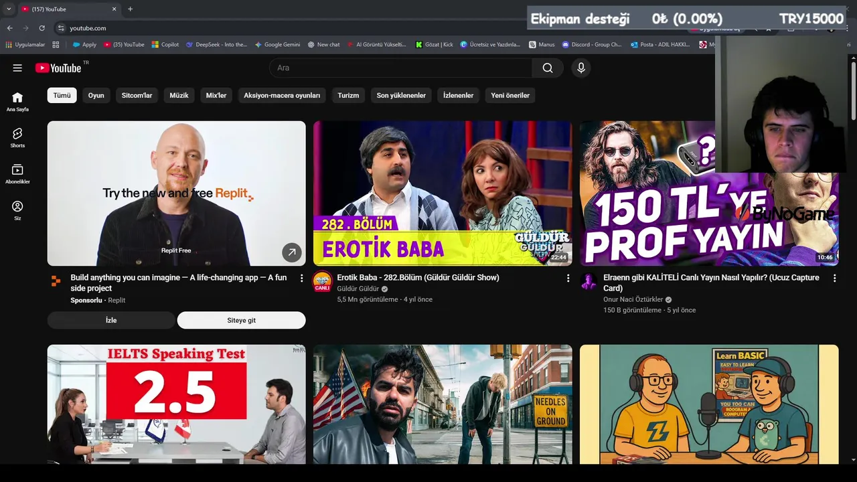This screenshot has width=857, height=482.
Task: Open Abonelikler in the sidebar
Action: coord(17,174)
